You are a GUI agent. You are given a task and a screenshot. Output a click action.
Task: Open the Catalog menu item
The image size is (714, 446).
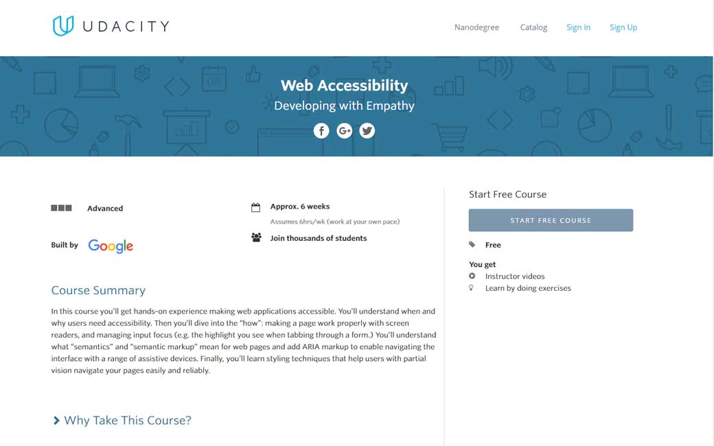point(533,27)
